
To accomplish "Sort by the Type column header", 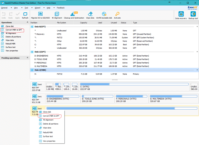I will (165, 23).
